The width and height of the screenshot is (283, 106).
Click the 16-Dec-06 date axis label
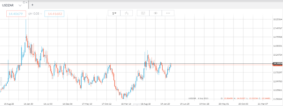pyautogui.click(x=67, y=104)
